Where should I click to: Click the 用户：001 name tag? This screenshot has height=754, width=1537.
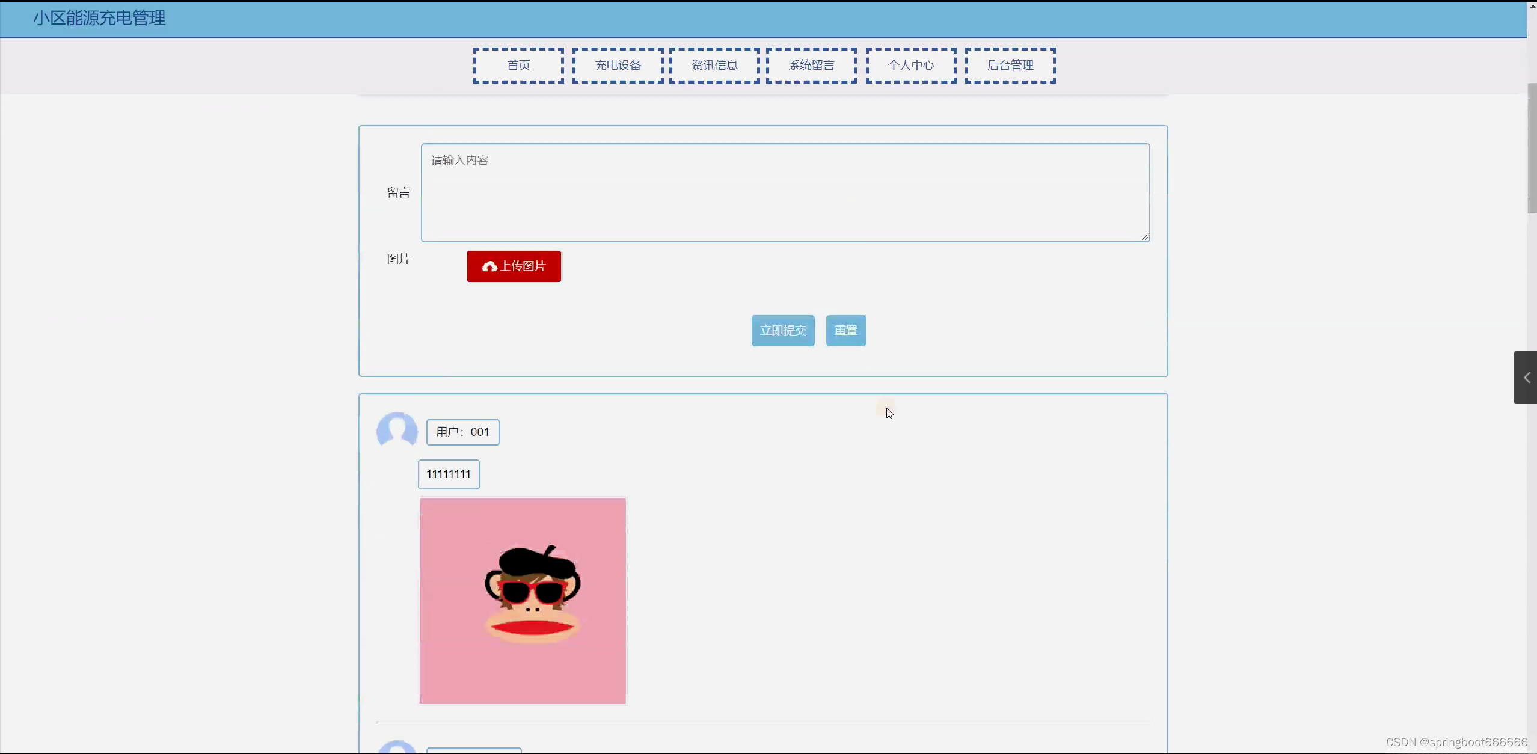pyautogui.click(x=462, y=432)
